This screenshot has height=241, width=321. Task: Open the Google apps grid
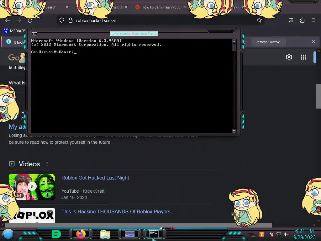pos(303,57)
